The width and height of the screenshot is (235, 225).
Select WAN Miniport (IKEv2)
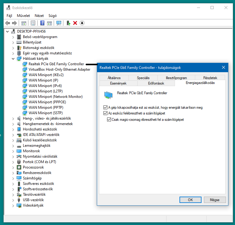coord(46,75)
